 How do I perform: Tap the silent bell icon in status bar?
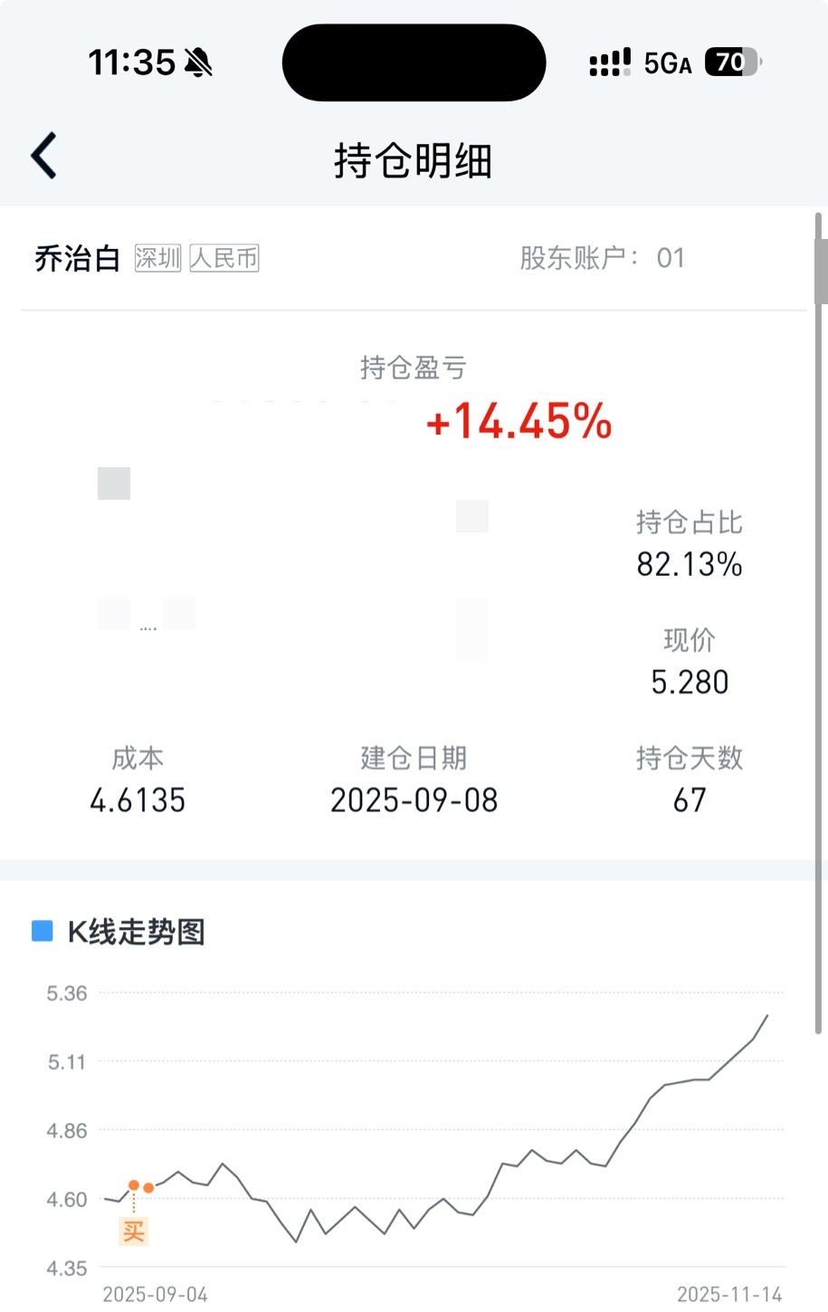pos(198,62)
